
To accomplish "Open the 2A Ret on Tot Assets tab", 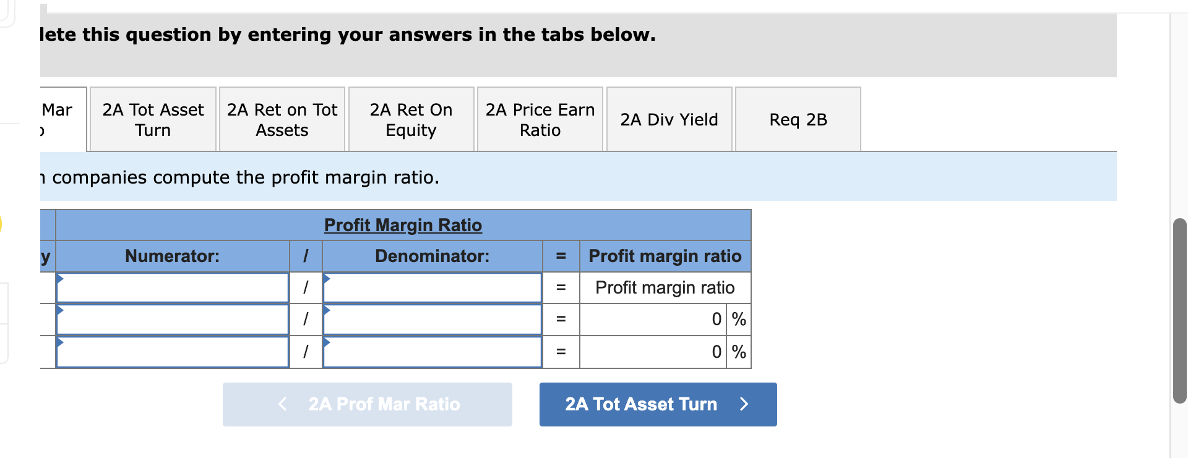I will tap(282, 119).
